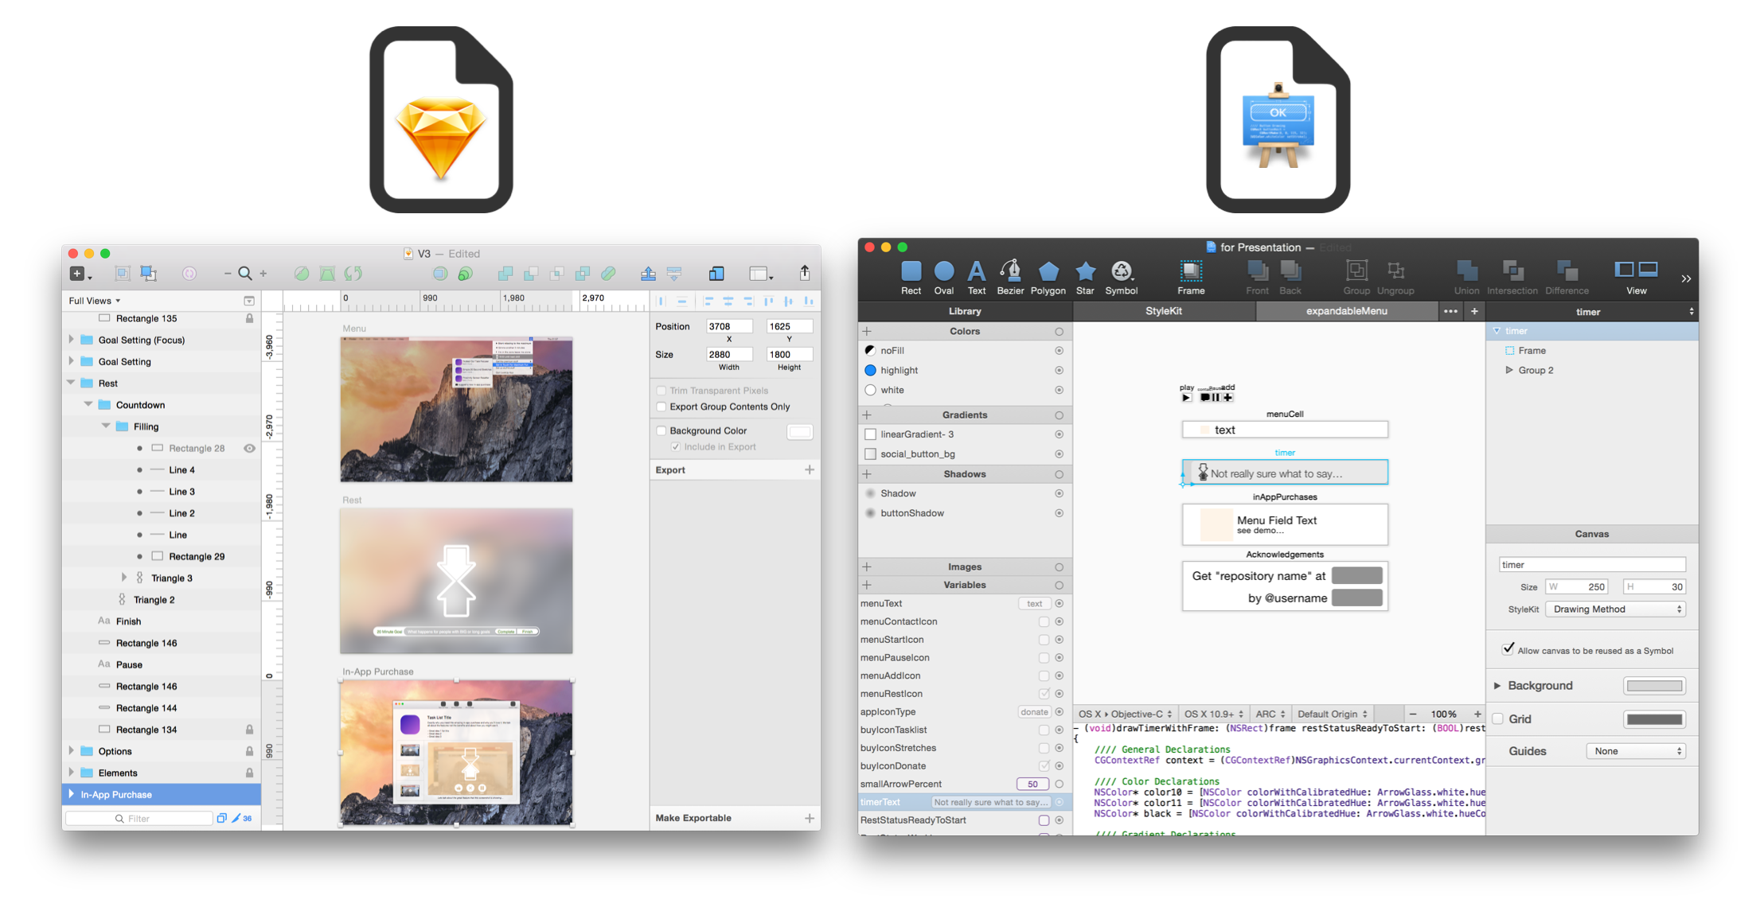Screen dimensions: 1764x915
Task: Pick the Bezier tool in PaintCode
Action: coord(1010,278)
